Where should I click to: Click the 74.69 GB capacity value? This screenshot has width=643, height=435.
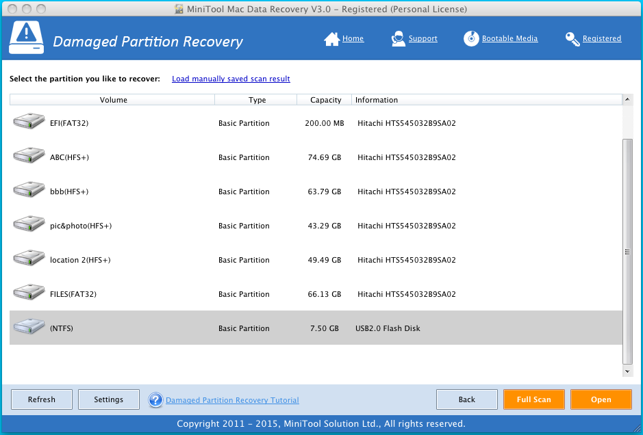pos(325,157)
